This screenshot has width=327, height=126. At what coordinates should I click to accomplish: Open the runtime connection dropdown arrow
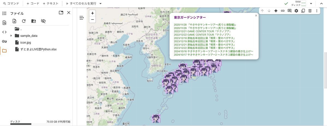pyautogui.click(x=311, y=4)
